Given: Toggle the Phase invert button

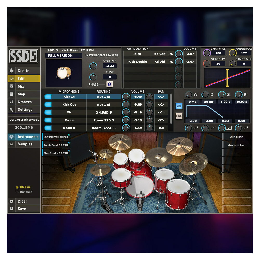Looking at the screenshot, I should (x=109, y=84).
